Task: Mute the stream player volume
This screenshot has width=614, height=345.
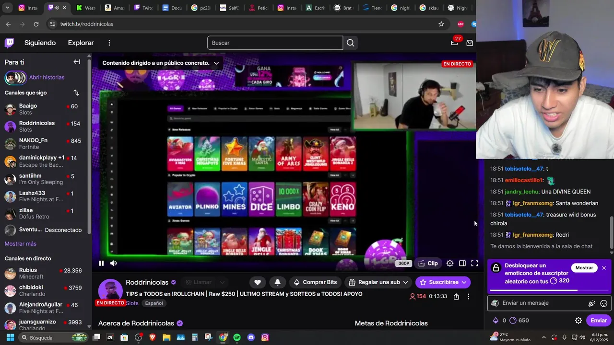Action: (x=114, y=263)
